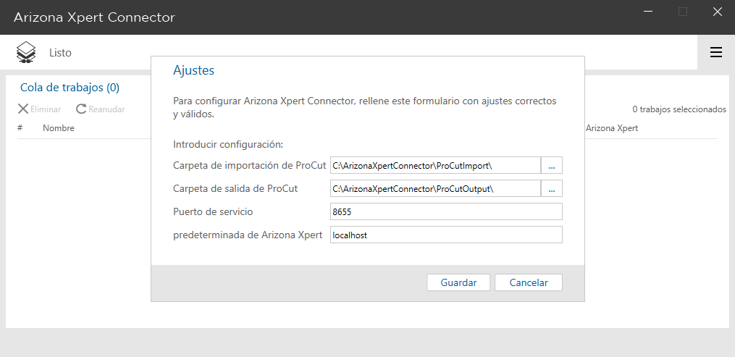
Task: Click the Nombre column header
Action: coord(59,128)
